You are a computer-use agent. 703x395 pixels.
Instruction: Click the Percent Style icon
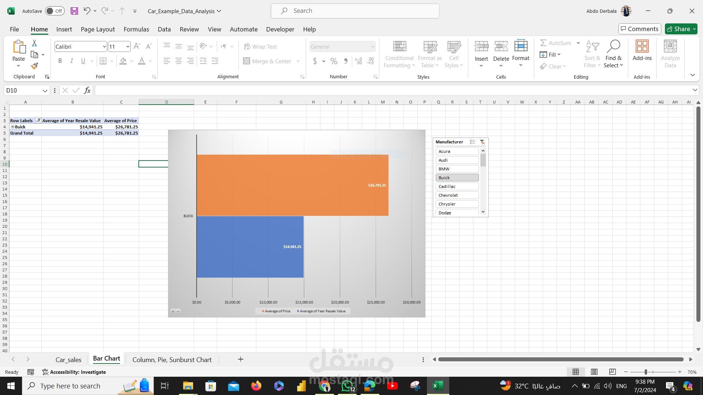[334, 61]
